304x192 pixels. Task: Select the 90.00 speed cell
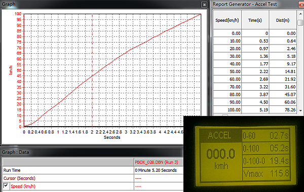[227, 102]
